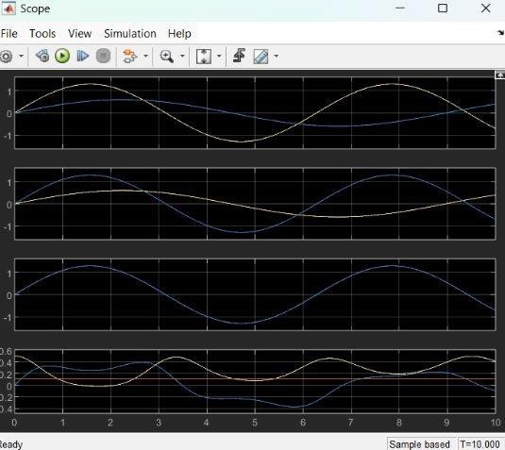
Task: Open the Simulation menu
Action: click(130, 33)
